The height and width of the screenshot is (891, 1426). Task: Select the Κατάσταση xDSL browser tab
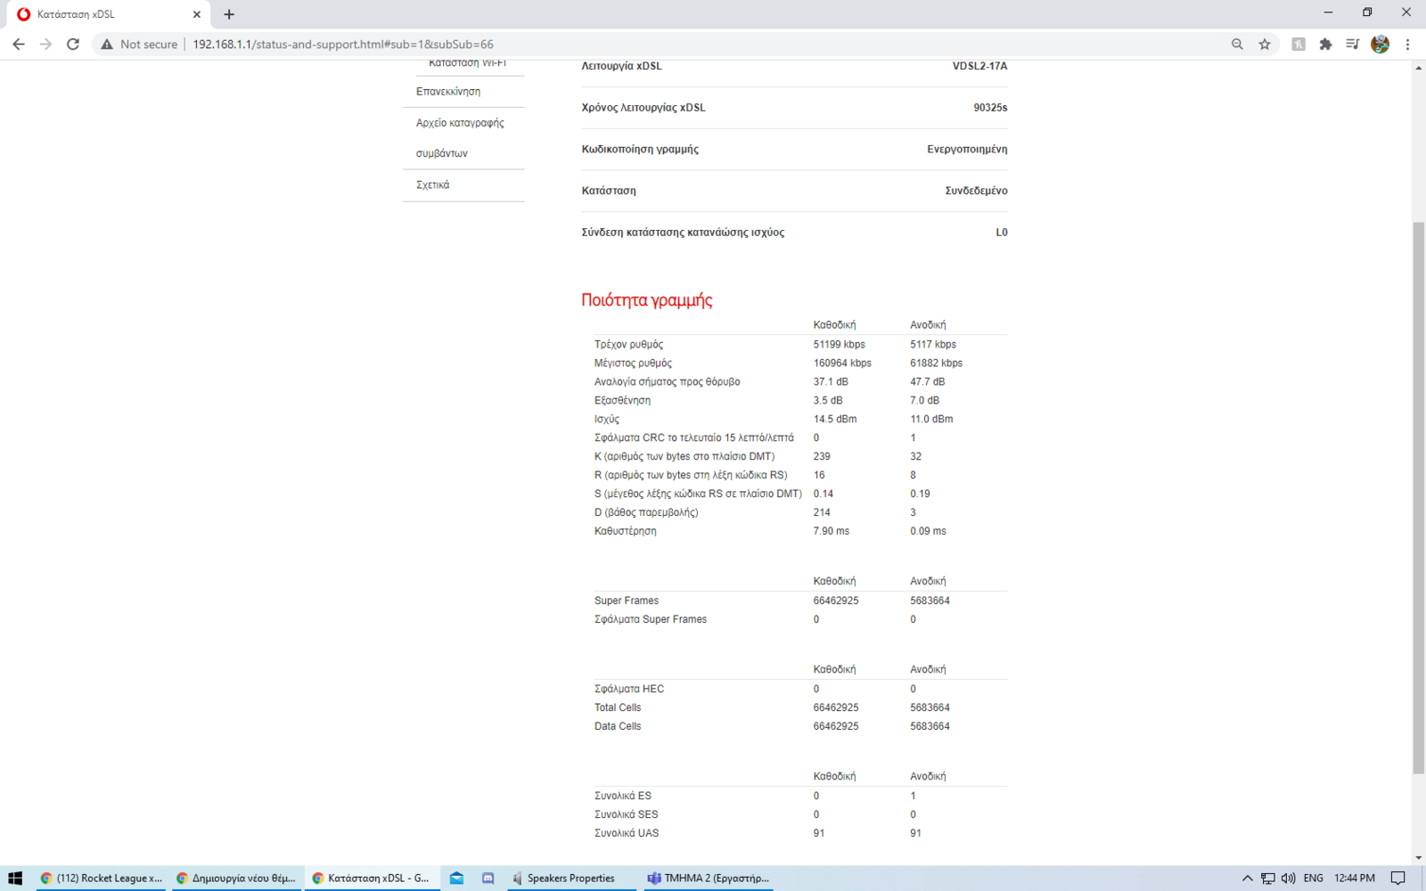tap(109, 14)
